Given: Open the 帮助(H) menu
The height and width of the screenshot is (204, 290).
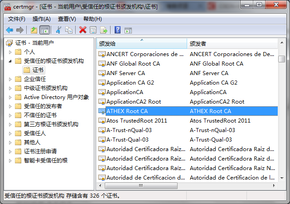Looking at the screenshot, I should 92,19.
